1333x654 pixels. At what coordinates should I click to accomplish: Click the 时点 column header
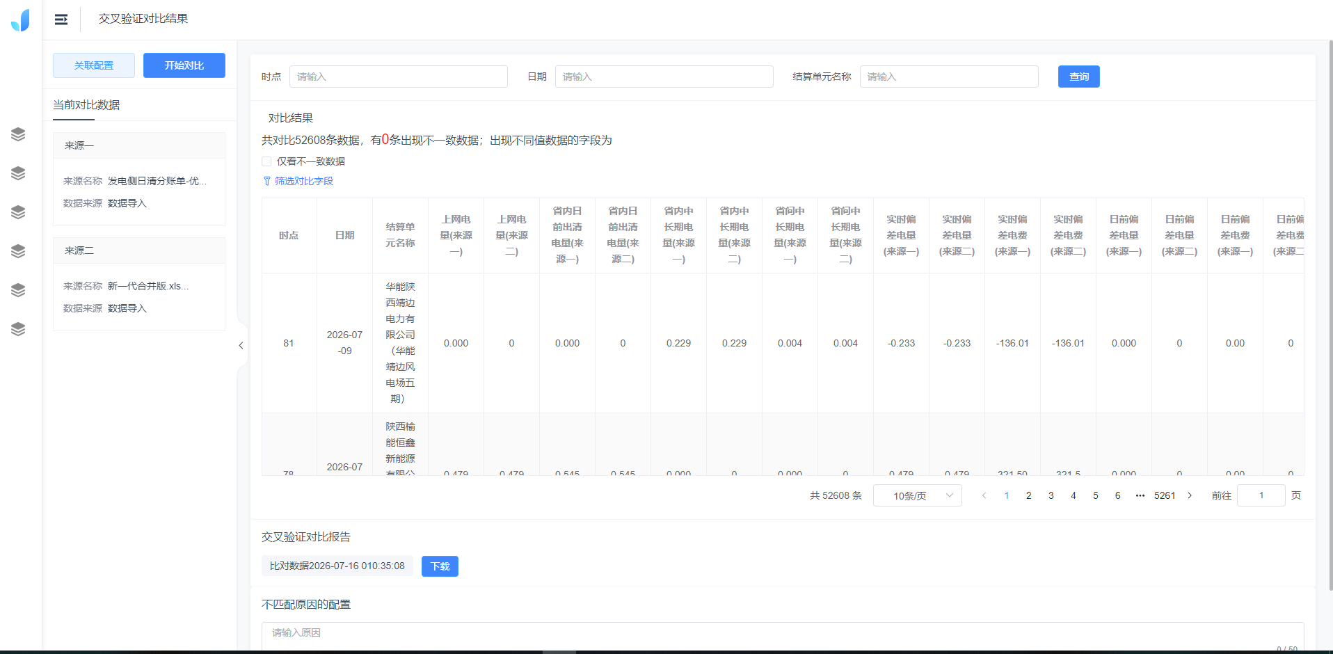tap(289, 235)
